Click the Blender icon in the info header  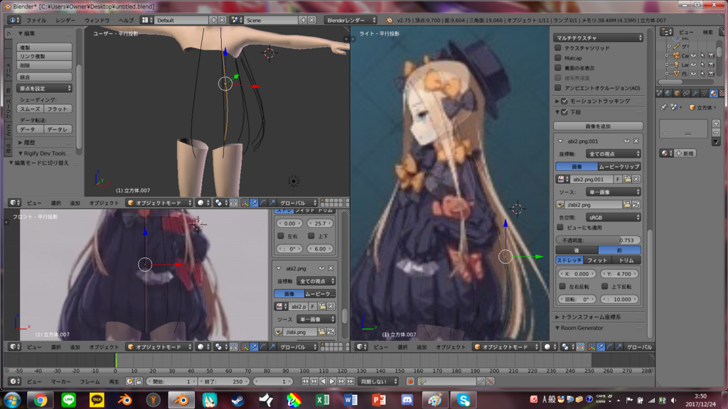coord(389,21)
